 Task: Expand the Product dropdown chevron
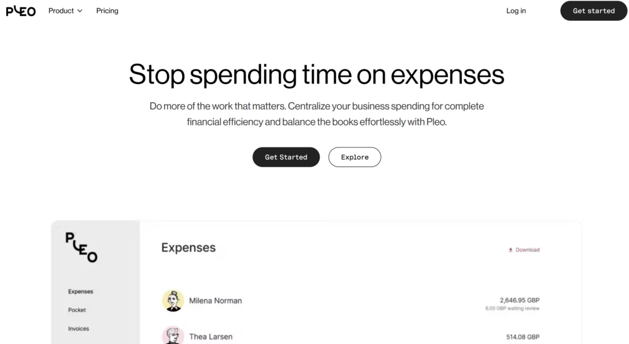coord(80,11)
